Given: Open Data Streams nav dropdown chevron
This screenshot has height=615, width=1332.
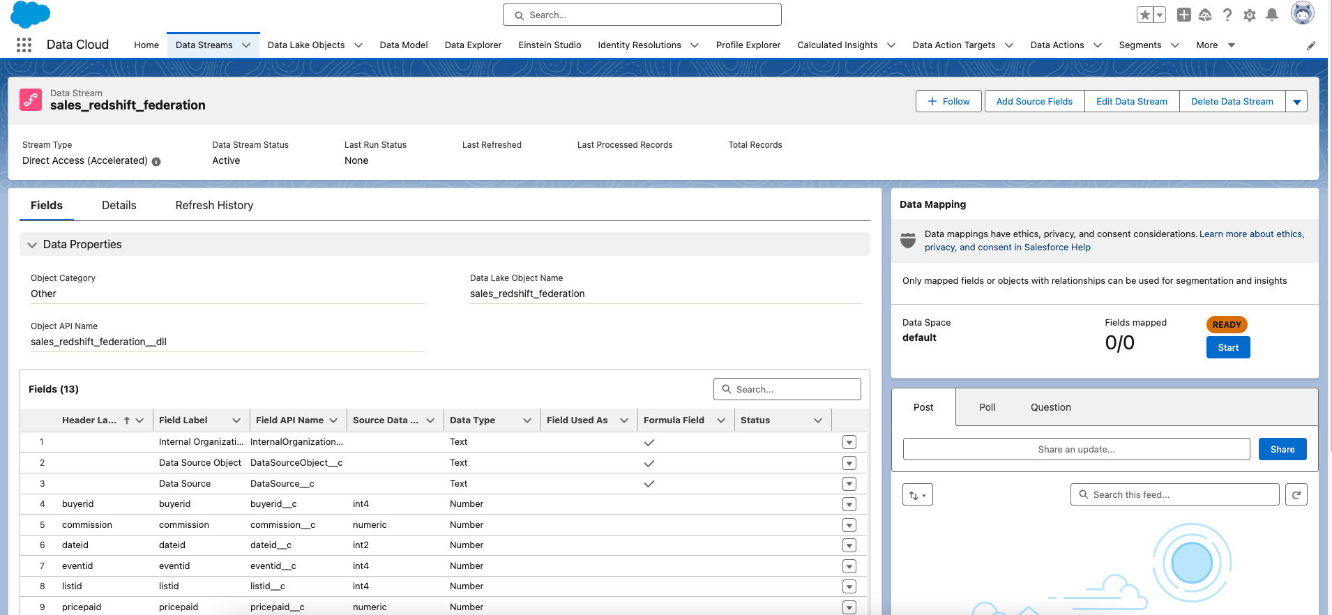Looking at the screenshot, I should (246, 45).
